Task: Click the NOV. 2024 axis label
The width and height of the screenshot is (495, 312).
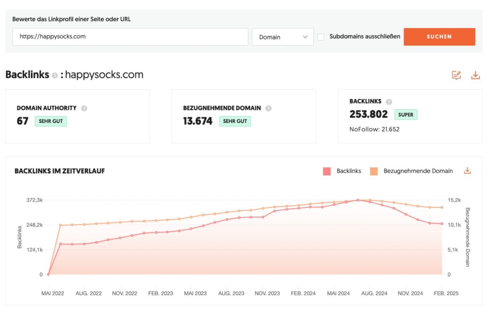Action: tap(410, 293)
